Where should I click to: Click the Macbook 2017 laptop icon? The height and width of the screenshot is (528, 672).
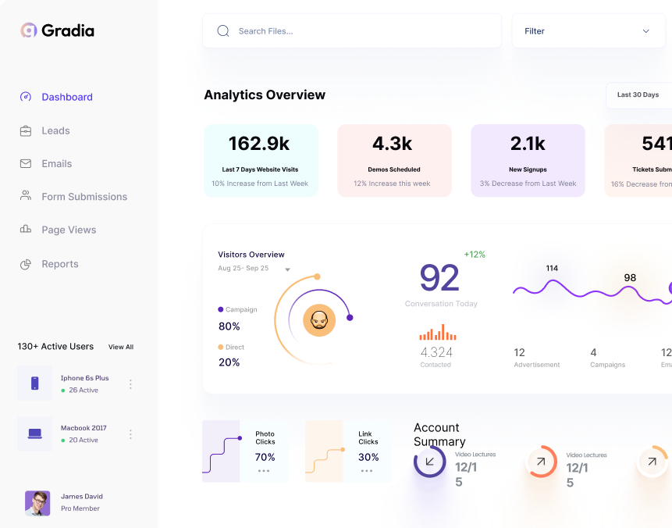pos(34,433)
